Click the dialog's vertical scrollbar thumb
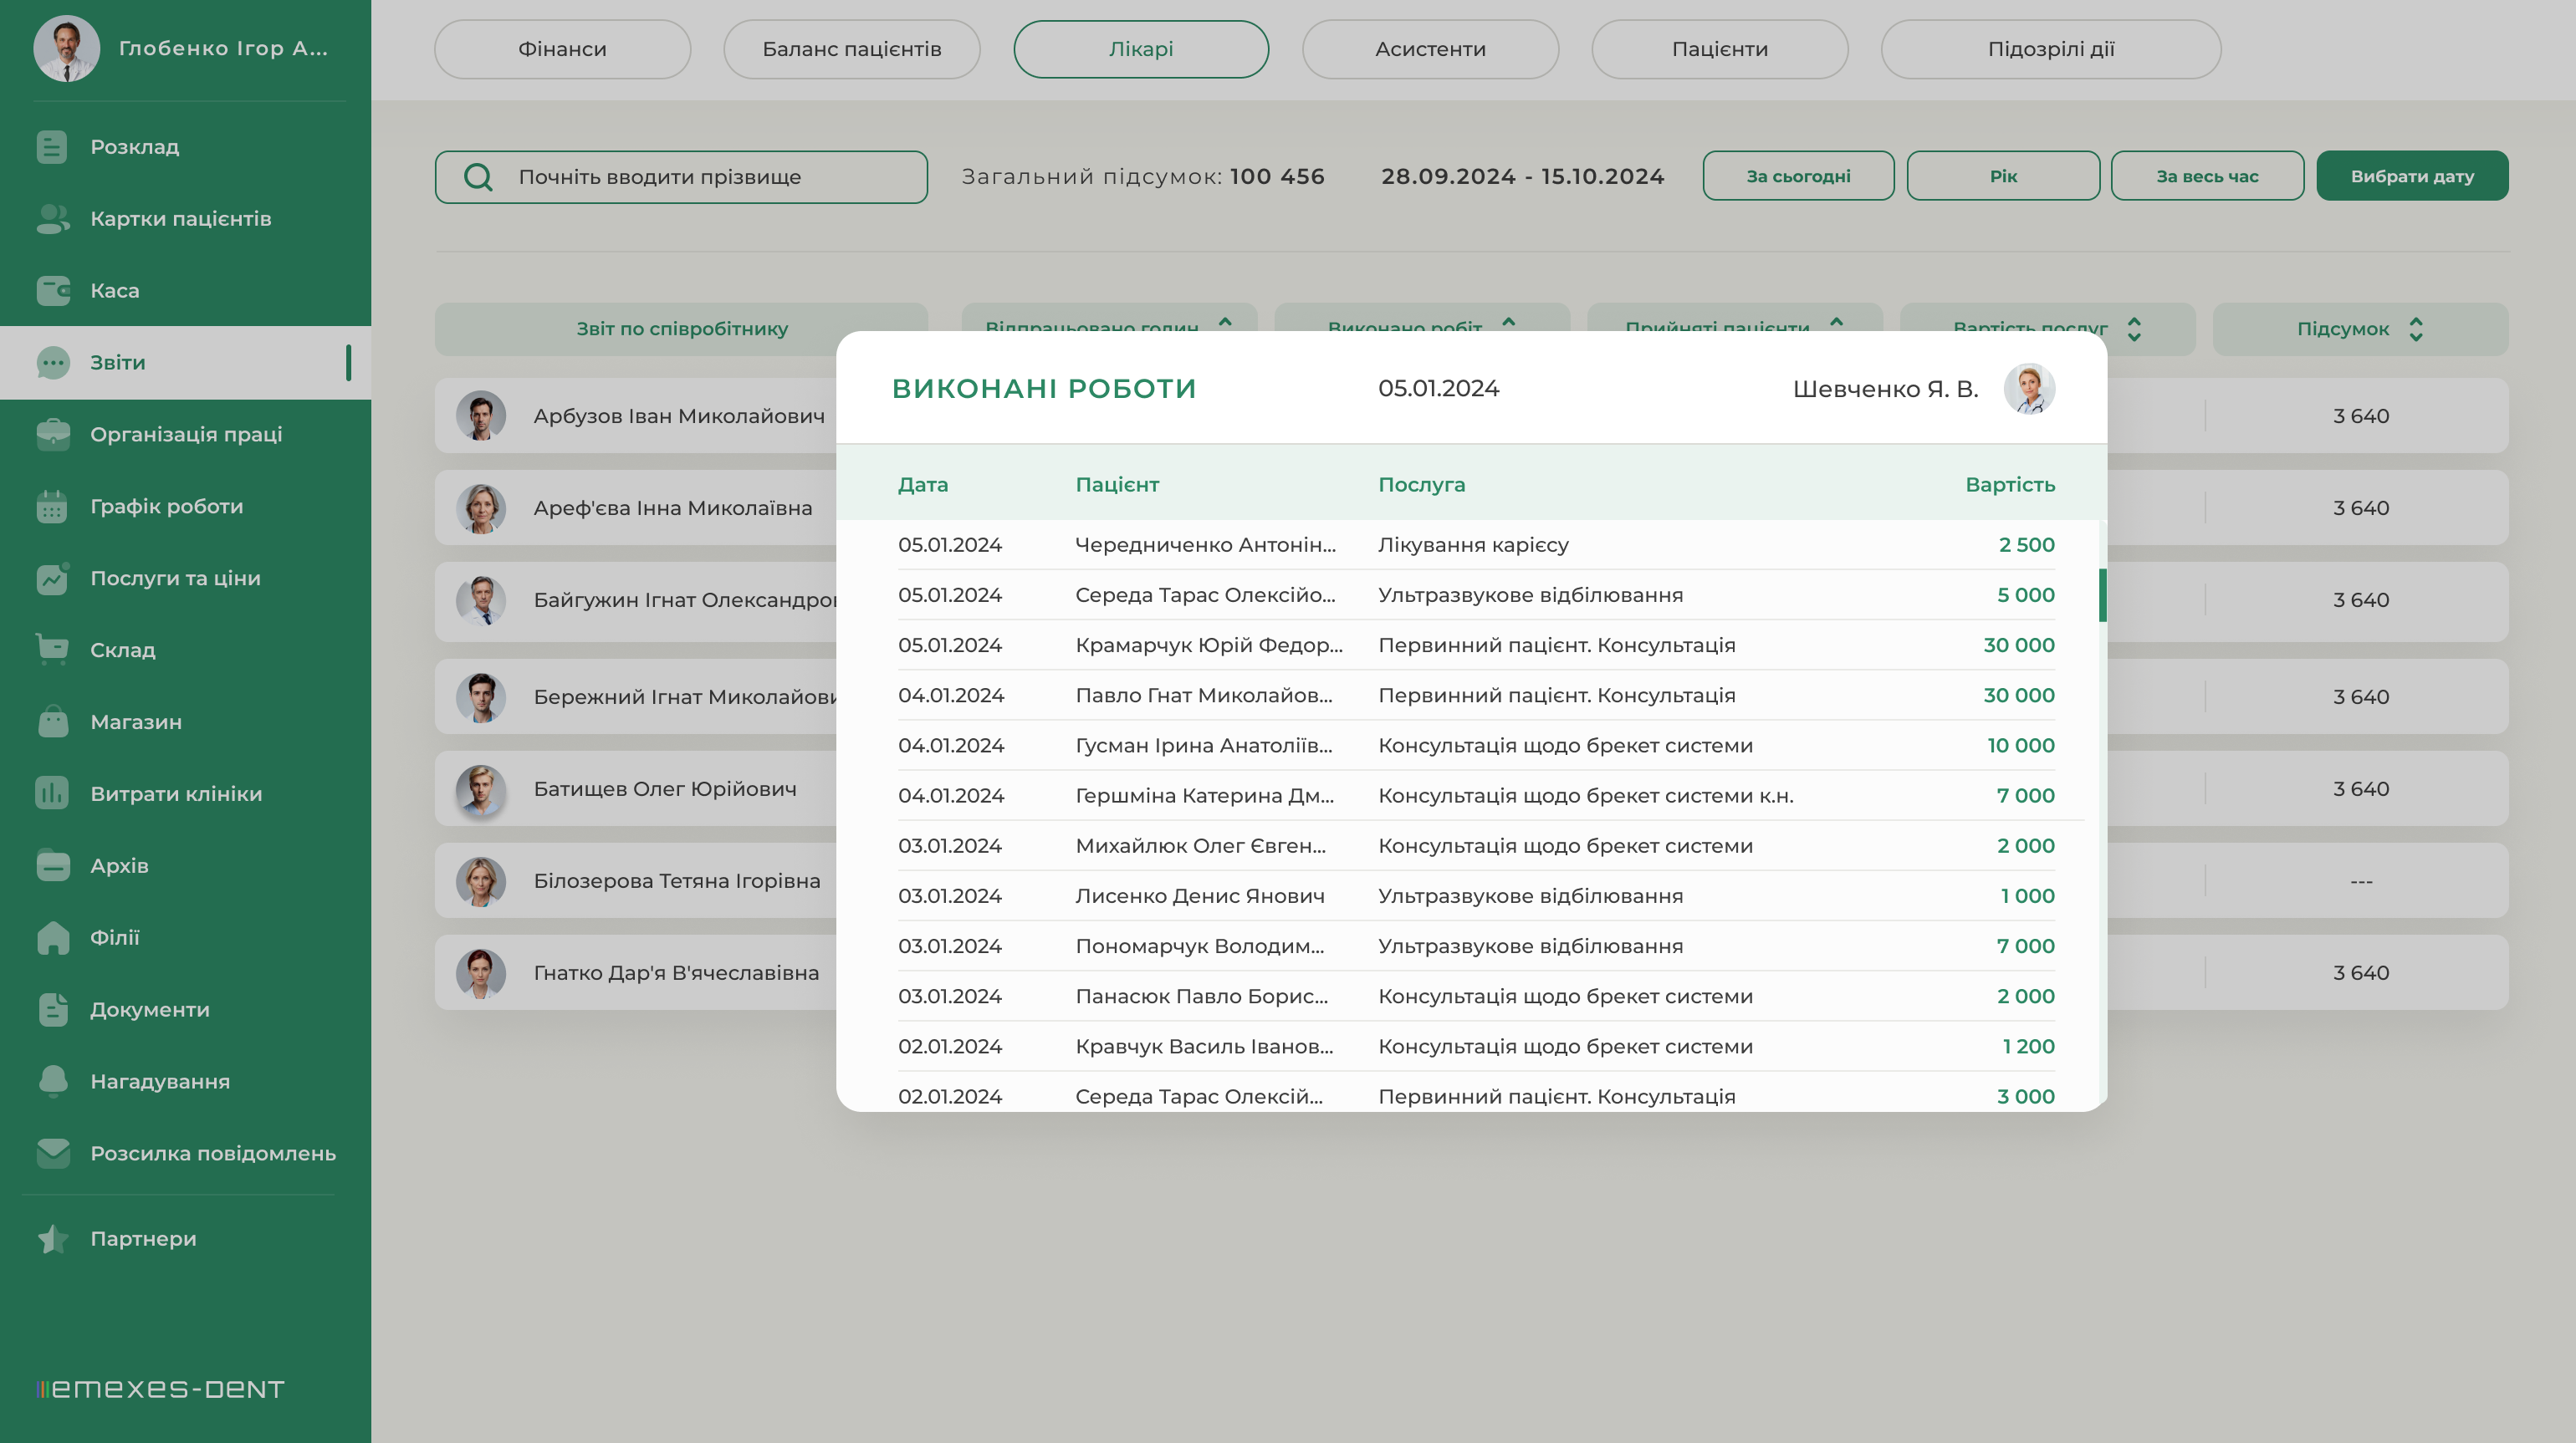Image resolution: width=2576 pixels, height=1443 pixels. 2102,594
